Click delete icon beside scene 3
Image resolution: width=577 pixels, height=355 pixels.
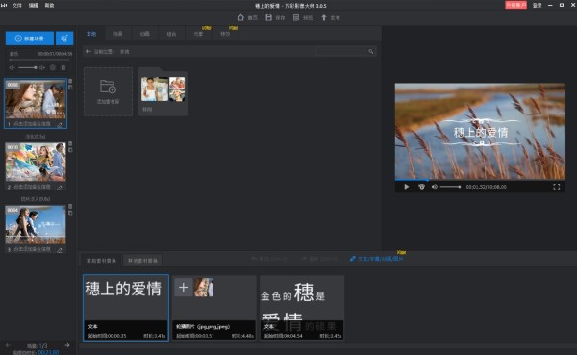70,206
